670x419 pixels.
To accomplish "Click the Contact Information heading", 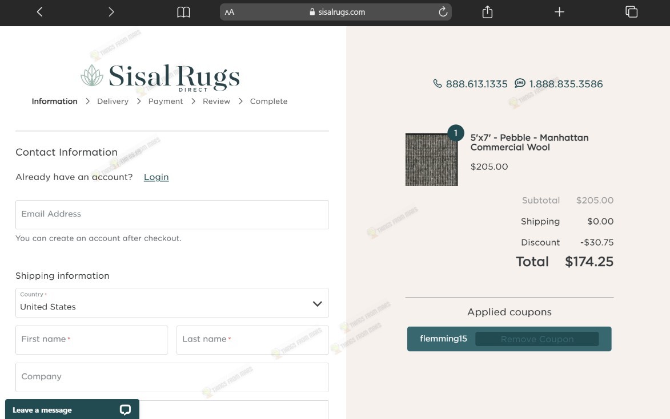I will click(x=66, y=152).
